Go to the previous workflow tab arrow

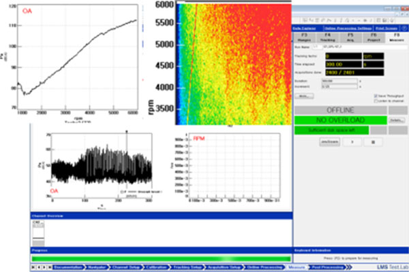point(39,267)
